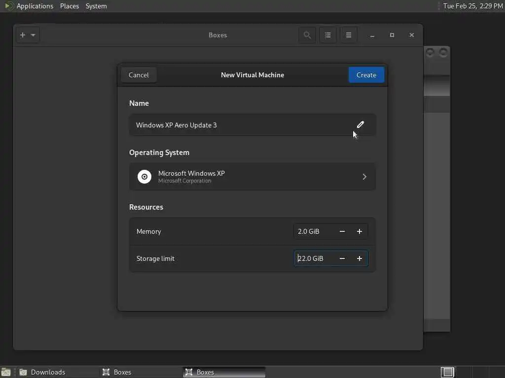Decrease Memory with the minus button
505x378 pixels.
342,231
